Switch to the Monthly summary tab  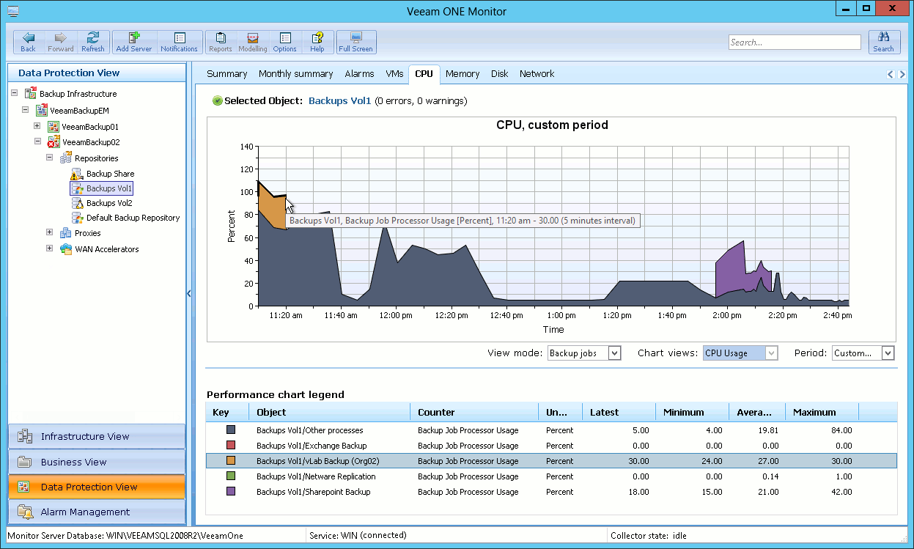pyautogui.click(x=295, y=74)
